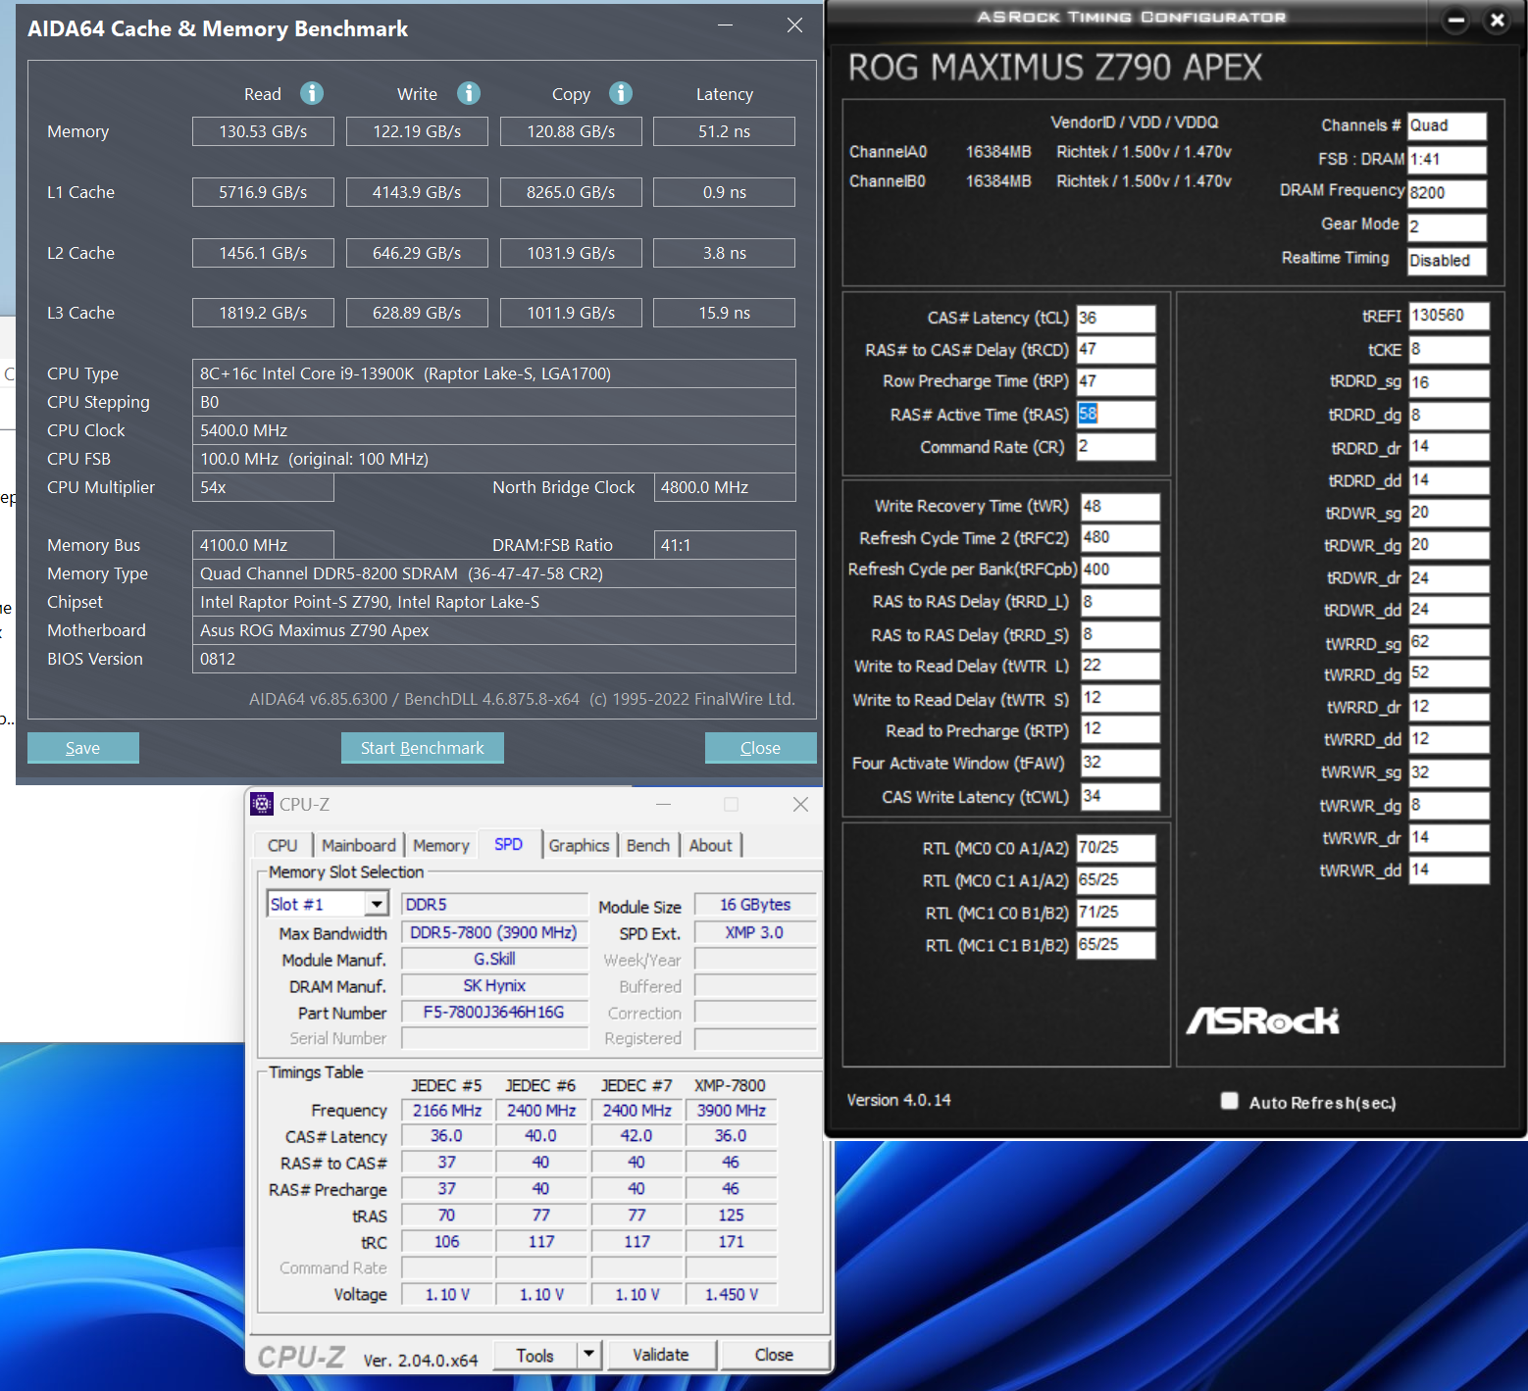Click the RAS# to CAS# Delay (tRCD) field

click(1116, 350)
